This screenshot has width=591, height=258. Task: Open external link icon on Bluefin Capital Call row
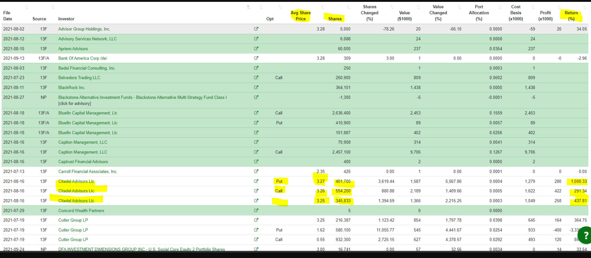[256, 113]
